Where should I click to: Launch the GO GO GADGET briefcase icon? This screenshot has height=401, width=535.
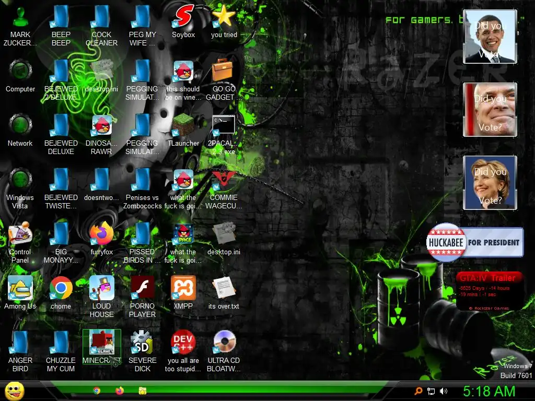[224, 80]
